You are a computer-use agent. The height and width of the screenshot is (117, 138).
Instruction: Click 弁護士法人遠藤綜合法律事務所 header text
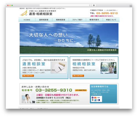coord(43,11)
